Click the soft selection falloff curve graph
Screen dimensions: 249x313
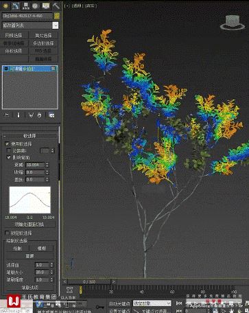tap(30, 200)
